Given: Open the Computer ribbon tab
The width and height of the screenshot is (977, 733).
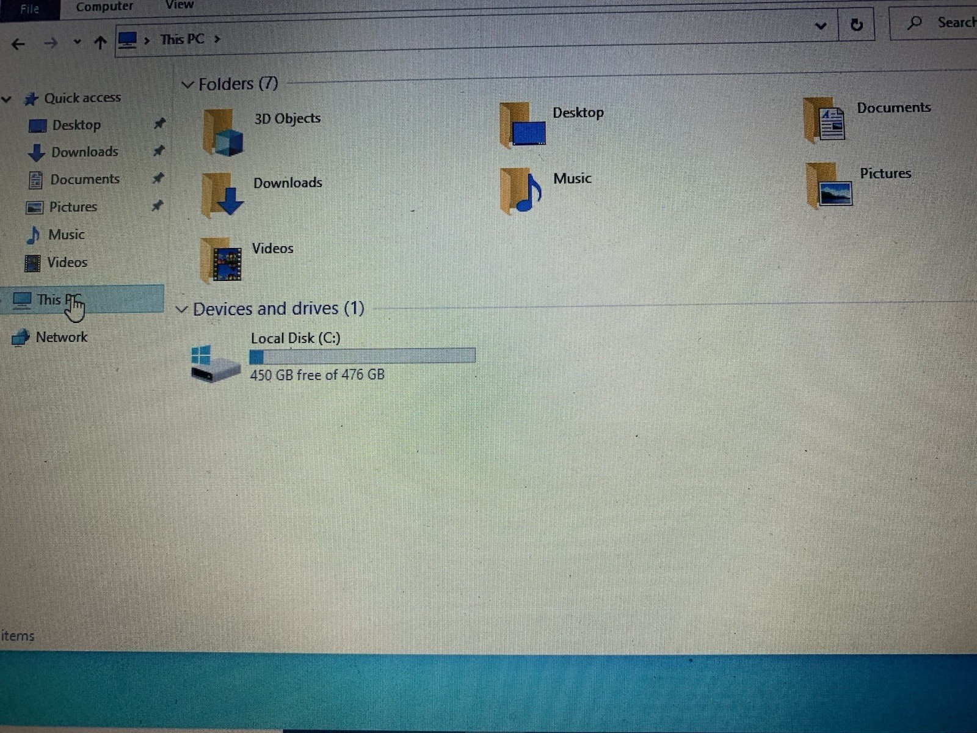Looking at the screenshot, I should pyautogui.click(x=104, y=7).
